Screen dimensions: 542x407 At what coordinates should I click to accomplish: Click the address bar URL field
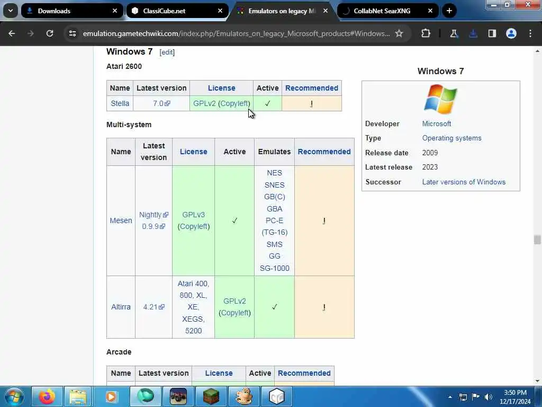click(x=237, y=33)
